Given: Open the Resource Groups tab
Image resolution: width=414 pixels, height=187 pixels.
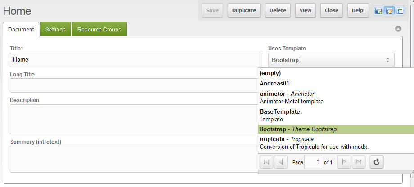Looking at the screenshot, I should tap(99, 30).
